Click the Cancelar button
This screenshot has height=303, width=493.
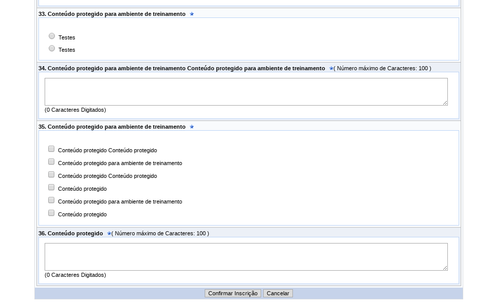[278, 293]
